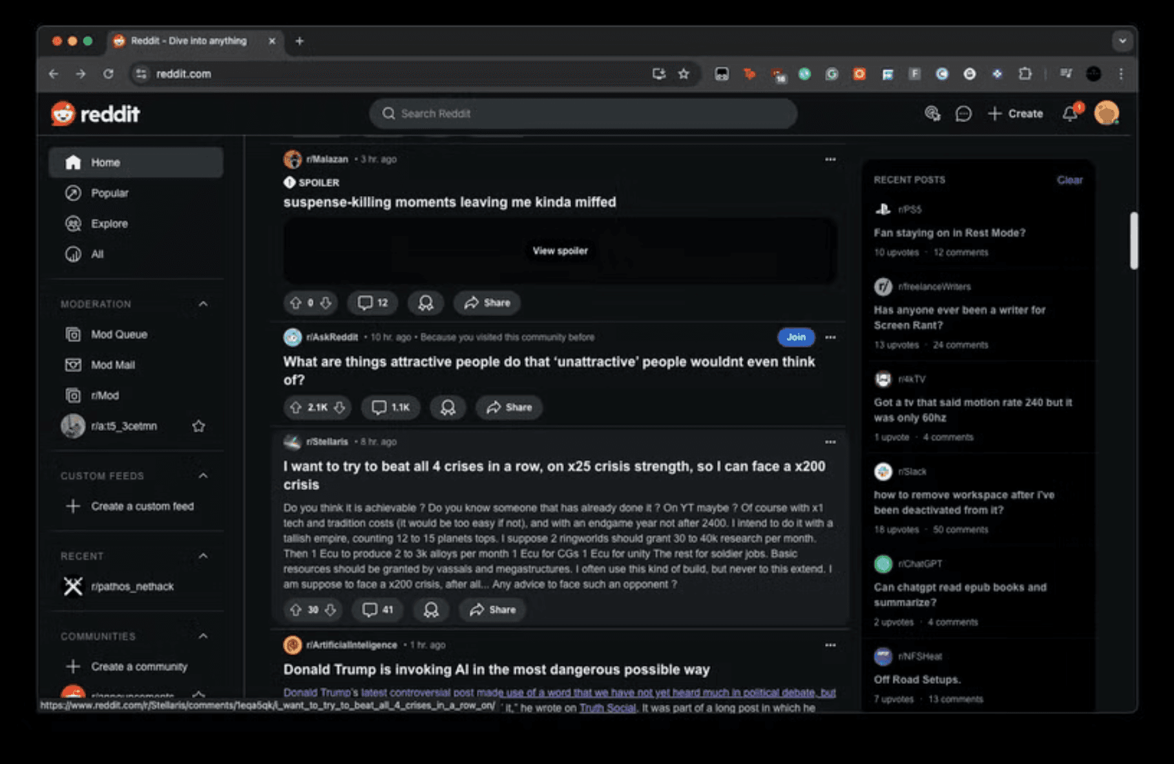
Task: Open the notifications bell
Action: click(1070, 114)
